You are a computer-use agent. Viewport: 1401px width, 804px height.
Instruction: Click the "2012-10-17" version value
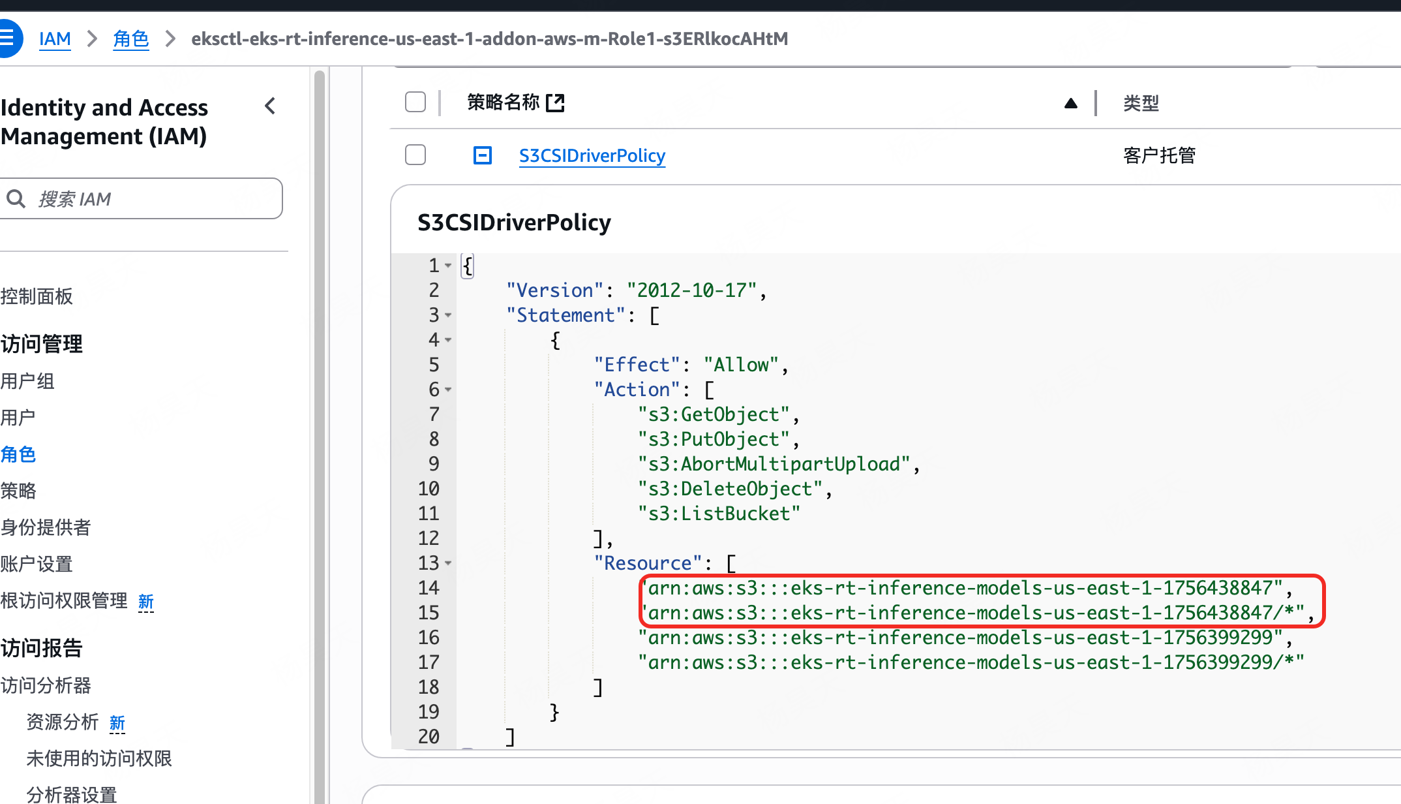click(x=692, y=290)
